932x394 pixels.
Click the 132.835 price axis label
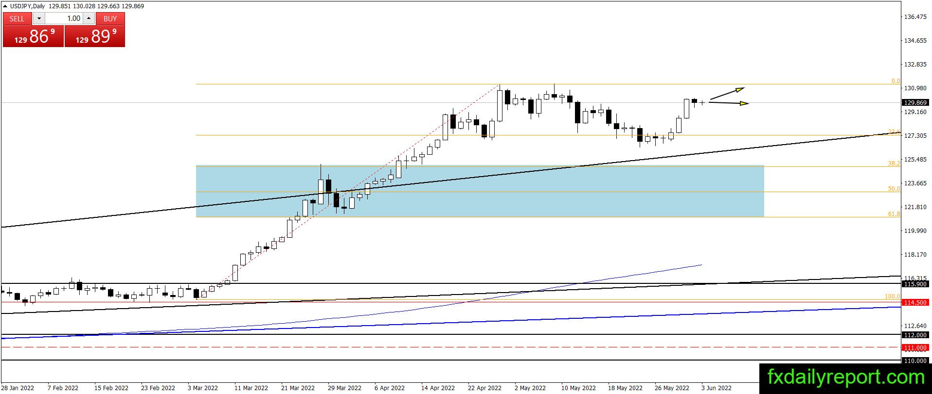(915, 65)
